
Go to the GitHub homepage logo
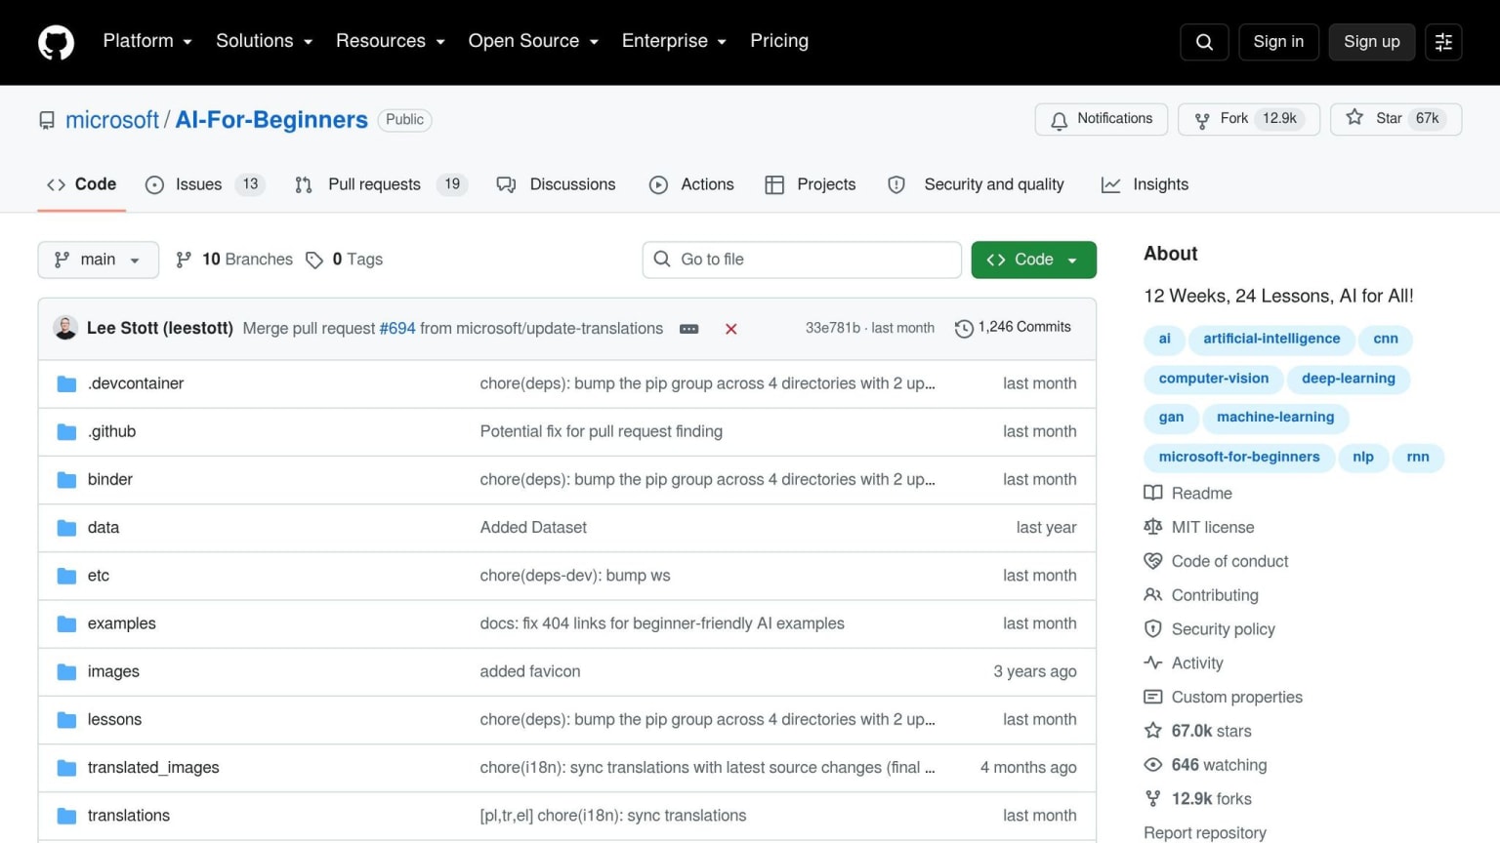pyautogui.click(x=56, y=42)
